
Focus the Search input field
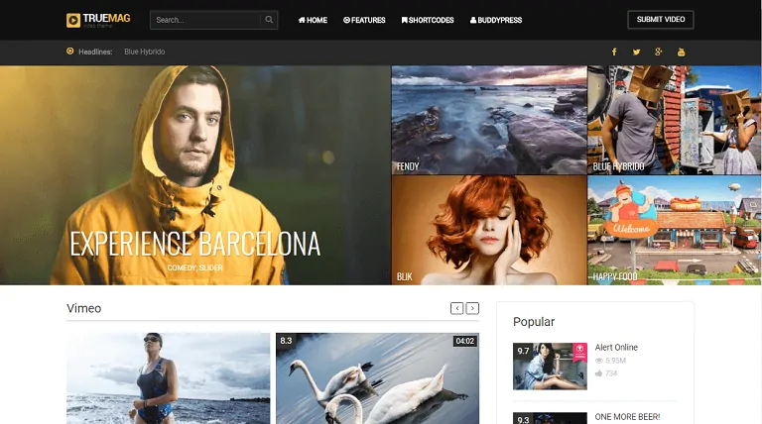pyautogui.click(x=205, y=20)
